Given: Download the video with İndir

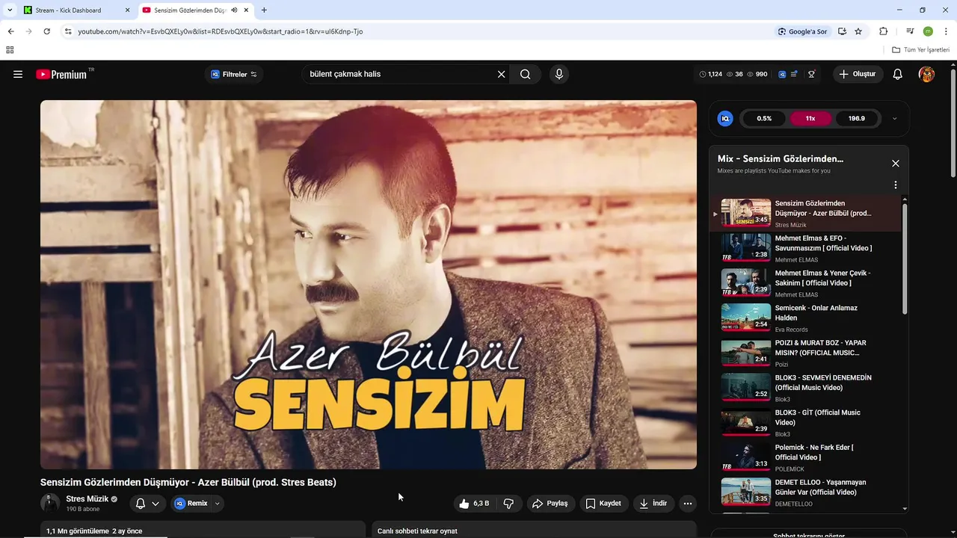Looking at the screenshot, I should [653, 504].
